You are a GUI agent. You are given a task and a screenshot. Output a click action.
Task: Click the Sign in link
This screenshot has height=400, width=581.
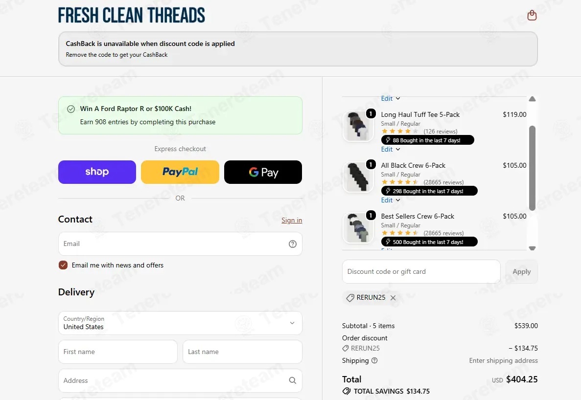tap(292, 220)
